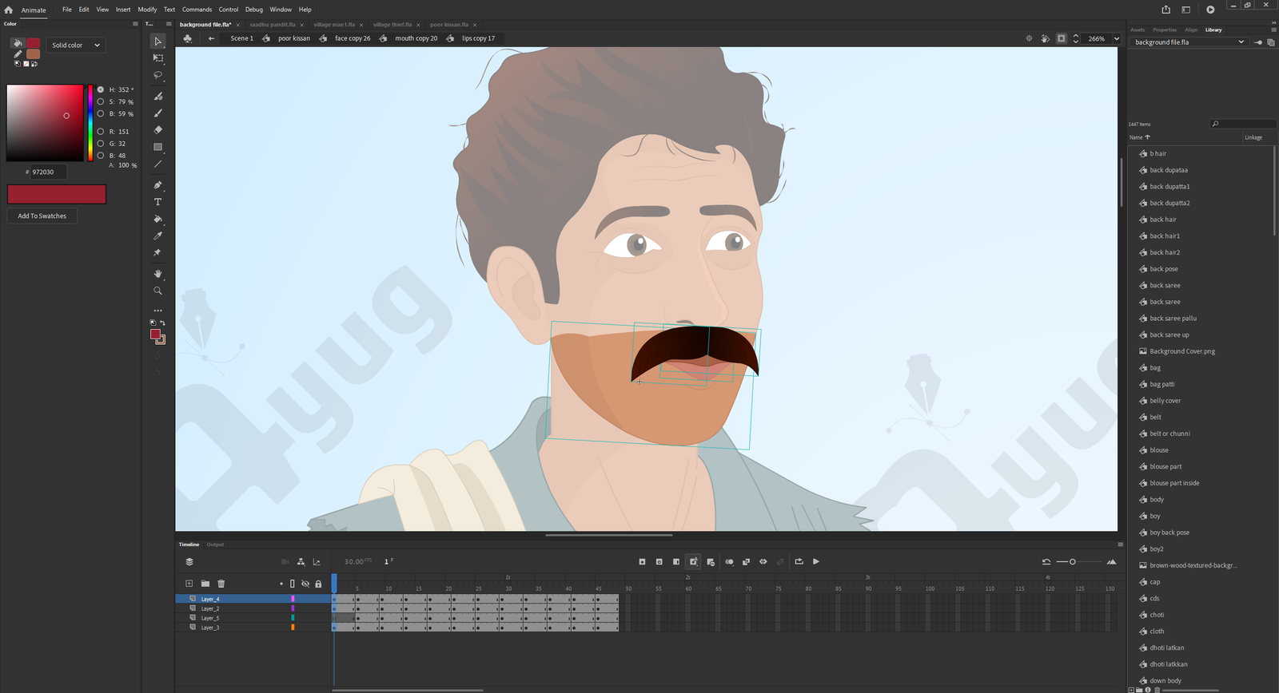Delete layer using timeline trash icon
This screenshot has height=693, width=1279.
point(221,584)
